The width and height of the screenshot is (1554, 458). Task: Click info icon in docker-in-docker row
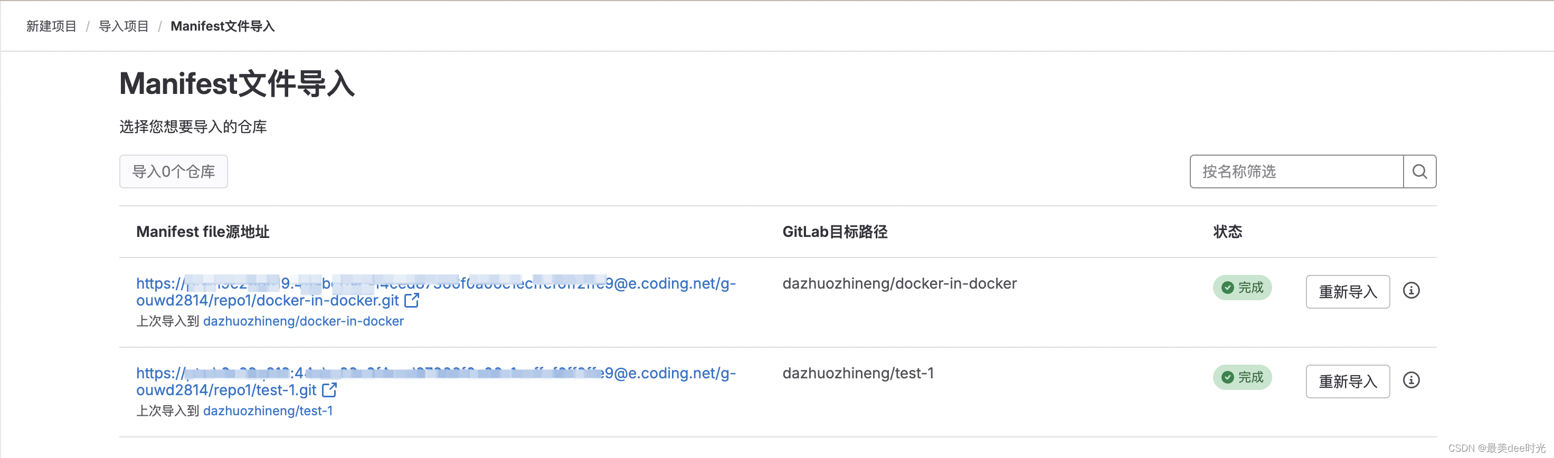(1411, 290)
